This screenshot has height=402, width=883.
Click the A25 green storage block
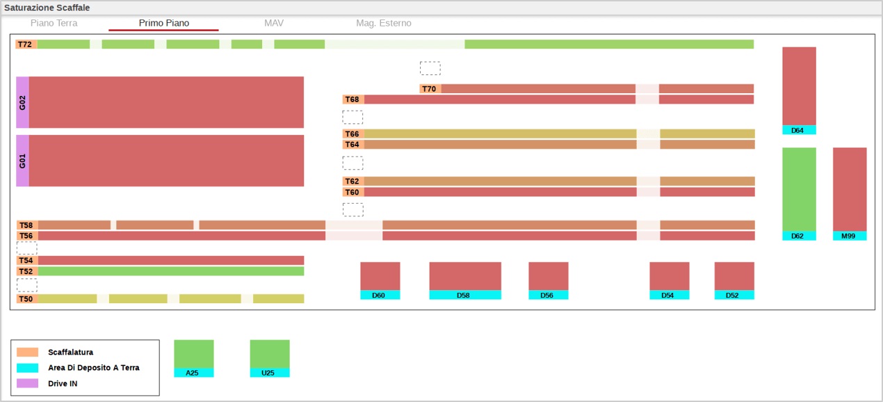pos(193,354)
